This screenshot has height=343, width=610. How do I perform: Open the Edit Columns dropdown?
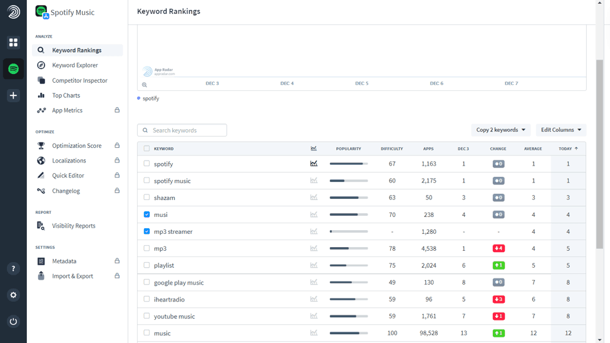tap(561, 130)
